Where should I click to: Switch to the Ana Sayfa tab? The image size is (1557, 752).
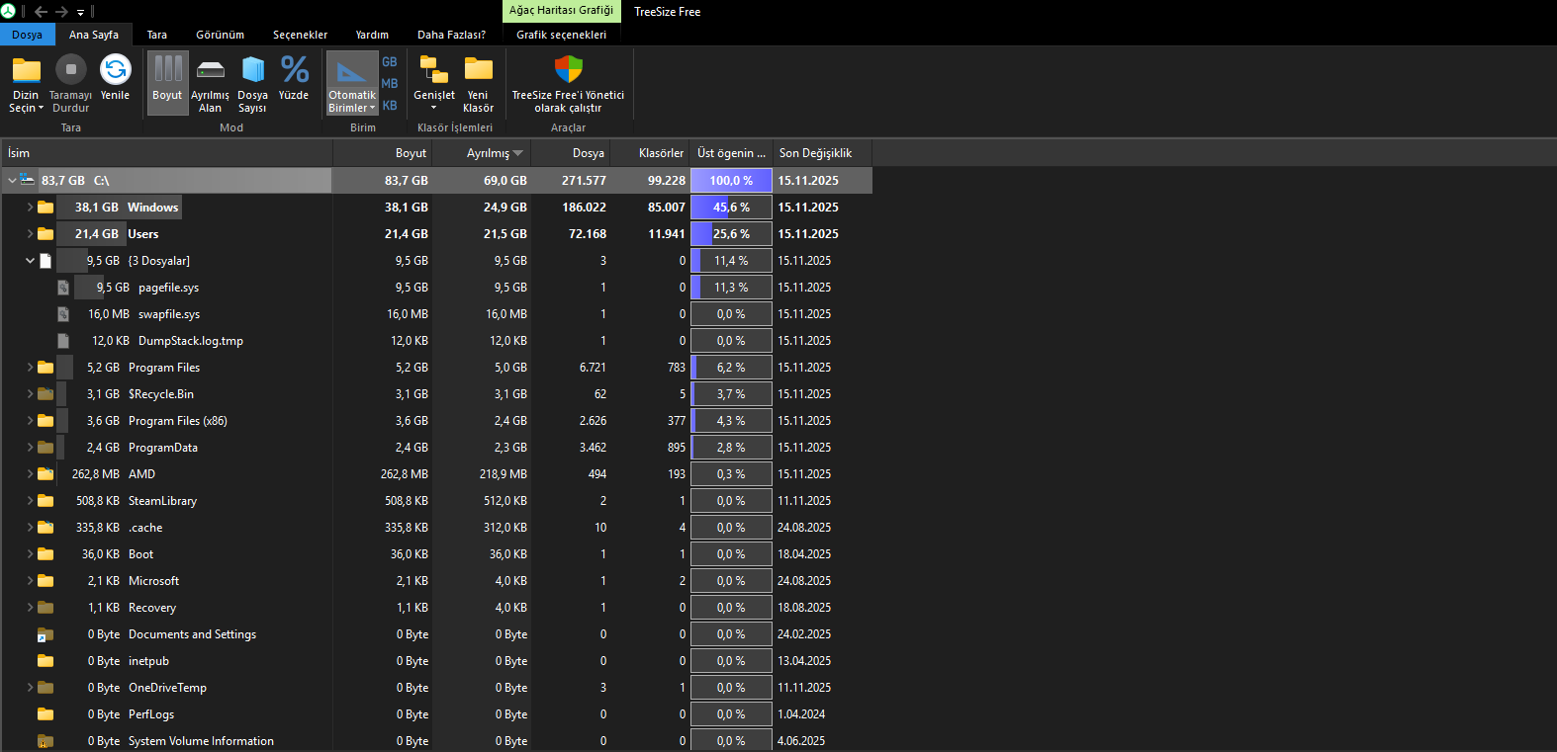coord(94,35)
